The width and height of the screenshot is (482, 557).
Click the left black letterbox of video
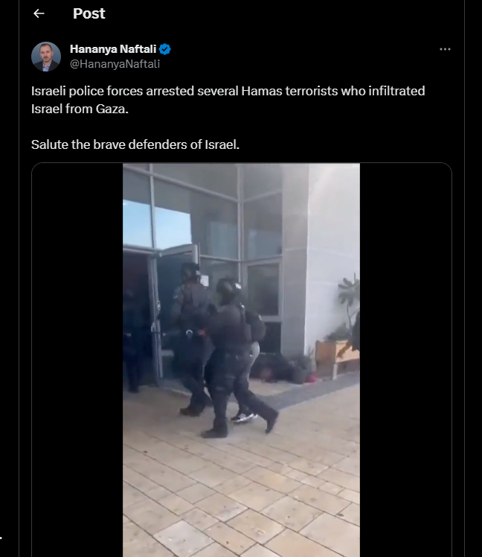tap(77, 360)
